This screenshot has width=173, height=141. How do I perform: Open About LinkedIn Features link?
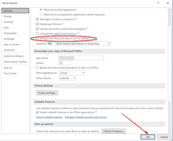(49, 117)
